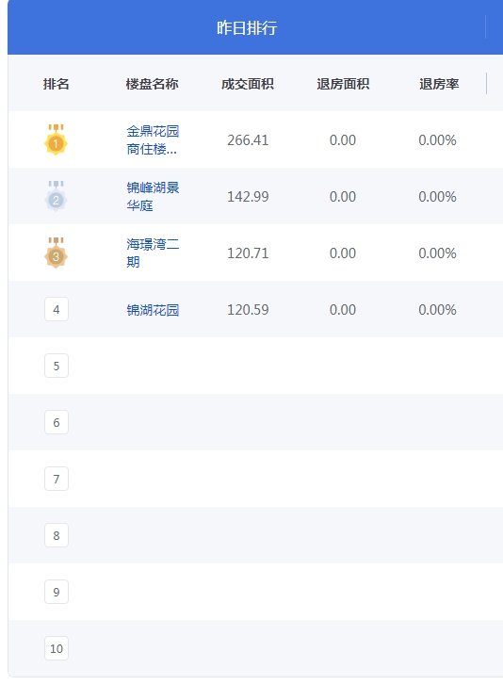Image resolution: width=503 pixels, height=685 pixels.
Task: Open the 锦湖花园 property link
Action: click(153, 310)
